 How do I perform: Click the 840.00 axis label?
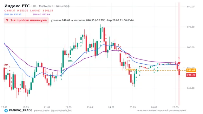point(191,88)
